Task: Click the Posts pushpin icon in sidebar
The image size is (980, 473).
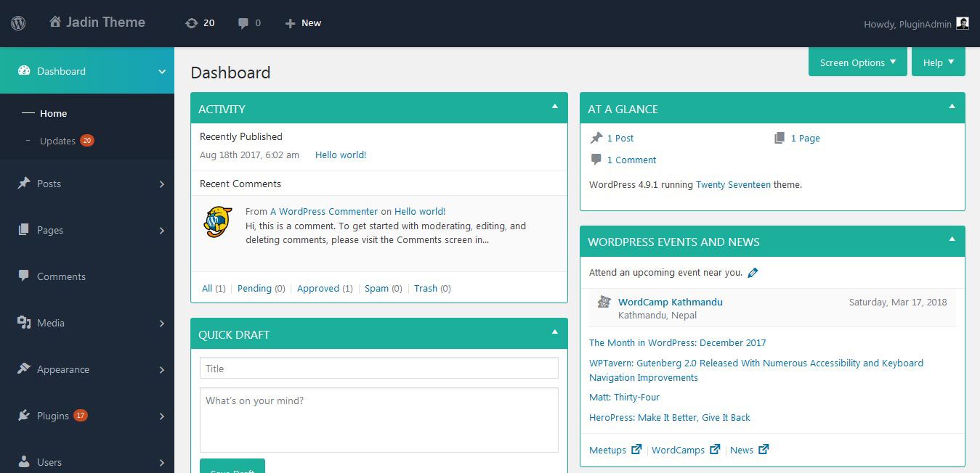Action: coord(24,184)
